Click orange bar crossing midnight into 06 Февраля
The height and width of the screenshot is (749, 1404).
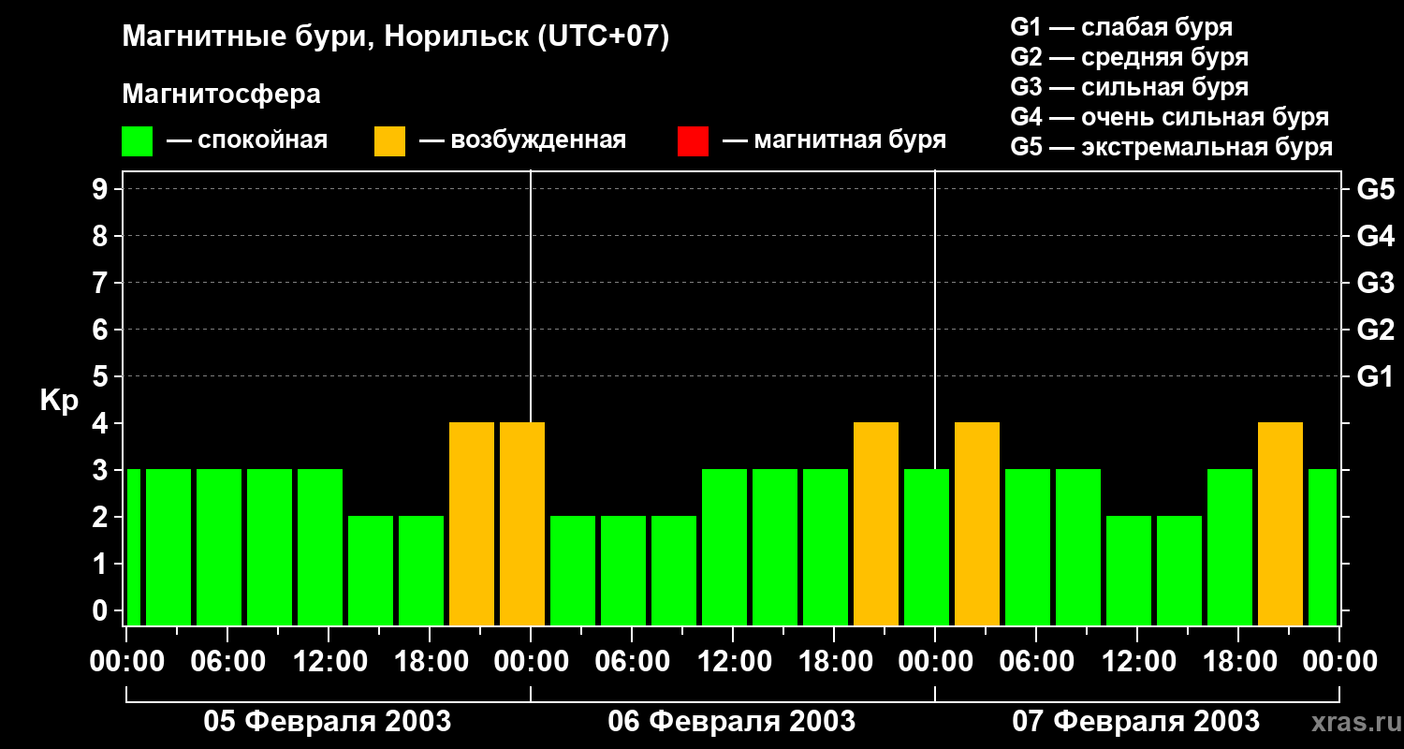tap(522, 523)
